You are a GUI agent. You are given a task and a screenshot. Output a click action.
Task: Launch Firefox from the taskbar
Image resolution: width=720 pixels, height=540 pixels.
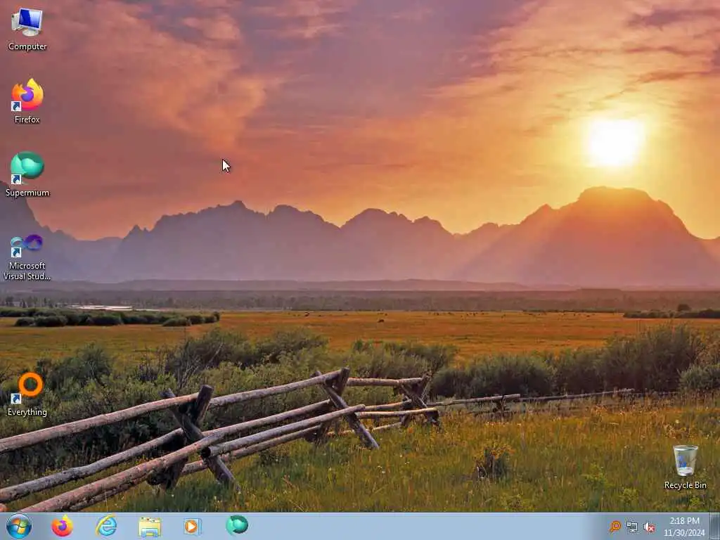[x=62, y=526]
